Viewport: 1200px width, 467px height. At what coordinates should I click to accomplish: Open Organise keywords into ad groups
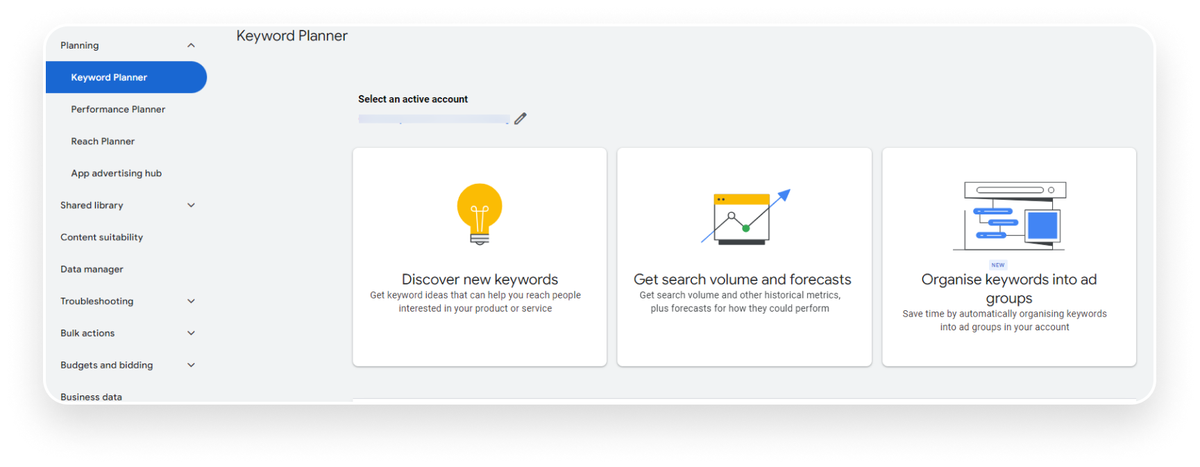[x=1009, y=257]
